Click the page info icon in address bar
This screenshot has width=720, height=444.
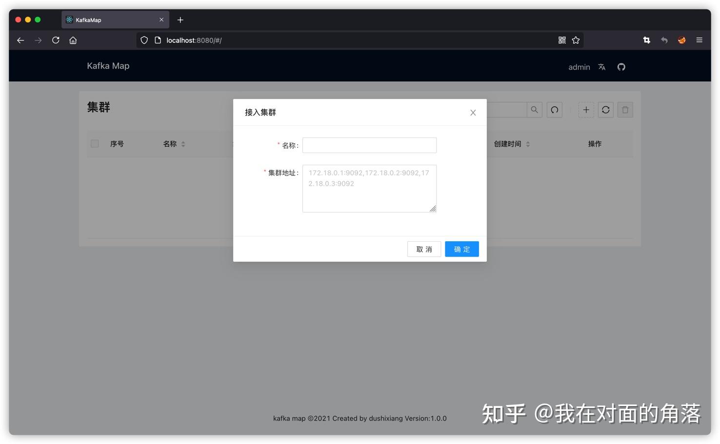pyautogui.click(x=158, y=40)
